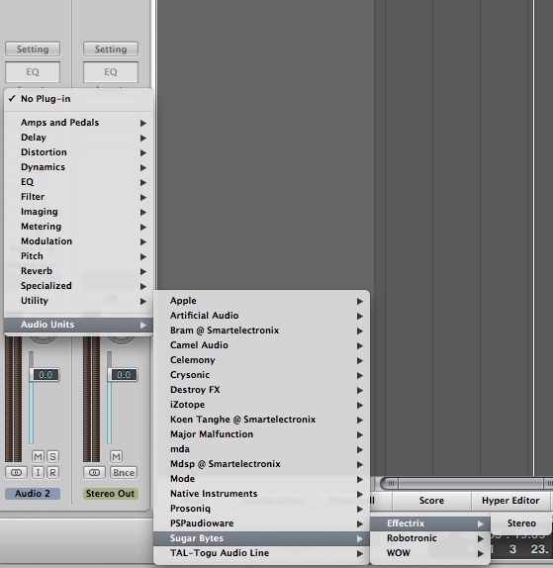553x568 pixels.
Task: Solo the Audio 2 channel
Action: click(x=52, y=456)
